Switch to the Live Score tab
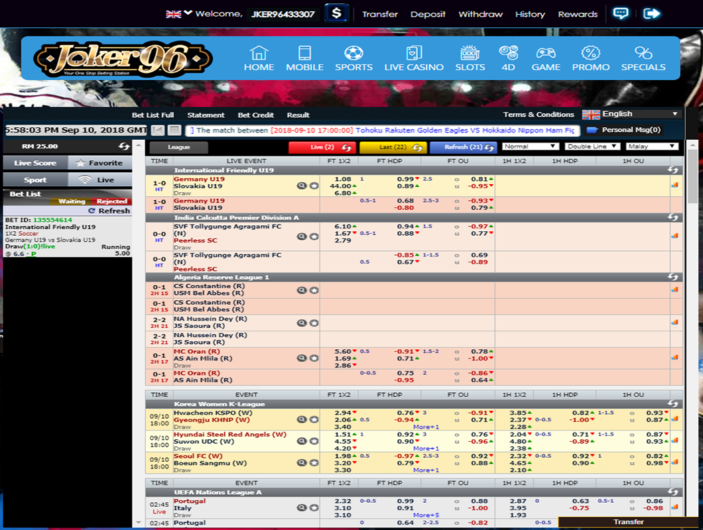703x530 pixels. tap(35, 163)
